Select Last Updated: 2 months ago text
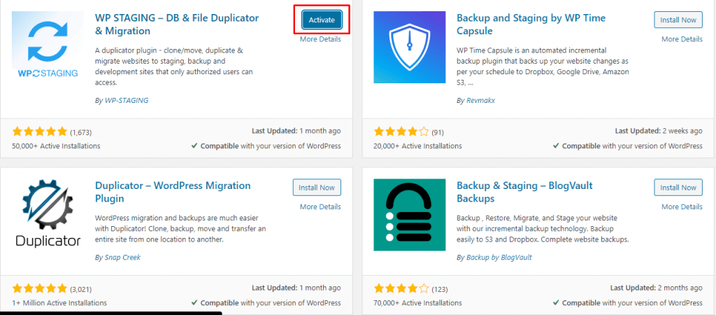 (656, 288)
